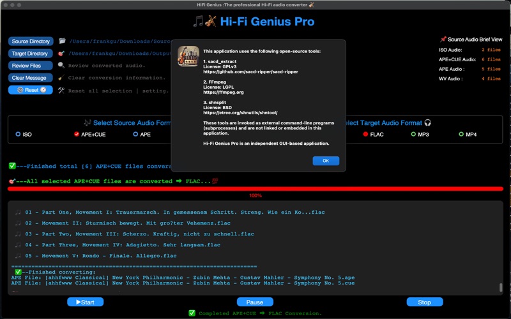Viewport: 511px width, 319px height.
Task: Click the ISO Audio 2 files count
Action: (491, 50)
